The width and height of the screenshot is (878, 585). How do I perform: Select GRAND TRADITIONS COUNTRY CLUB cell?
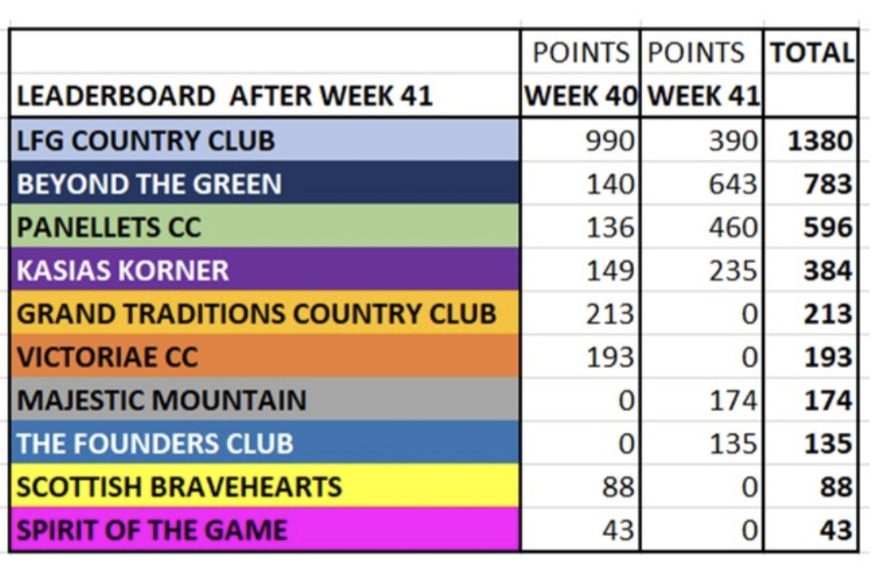(264, 314)
